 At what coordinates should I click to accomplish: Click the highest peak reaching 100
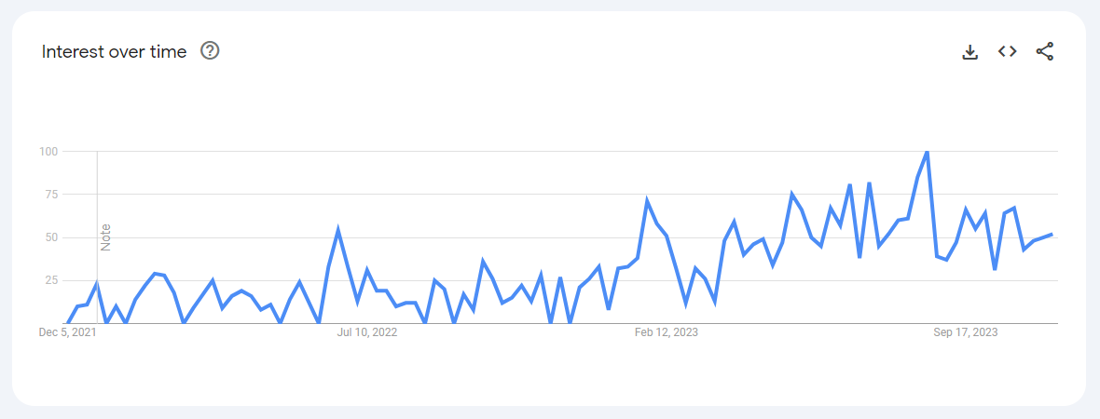[x=928, y=152]
